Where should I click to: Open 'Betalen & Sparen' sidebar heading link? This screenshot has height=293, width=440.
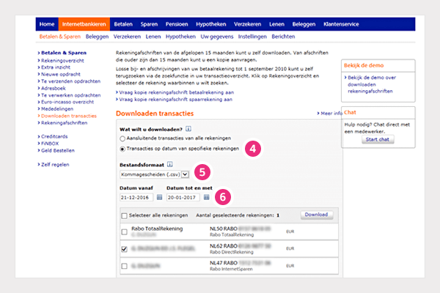pyautogui.click(x=64, y=53)
